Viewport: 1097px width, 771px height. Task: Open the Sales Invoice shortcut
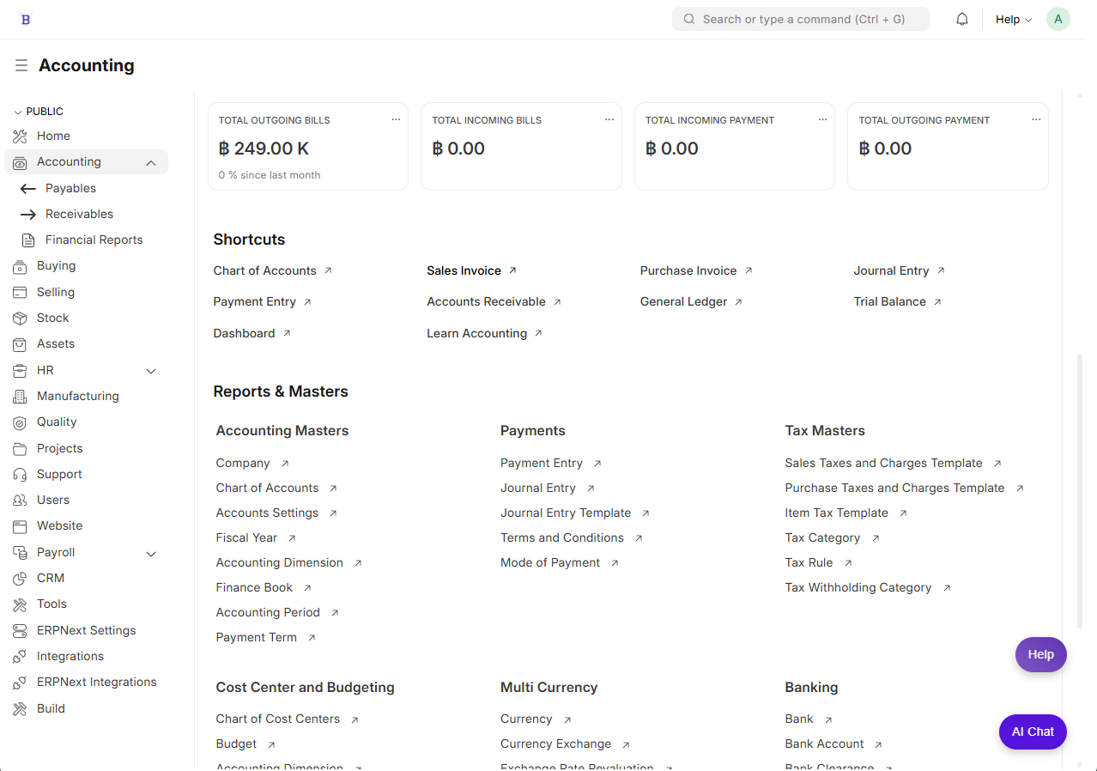464,270
